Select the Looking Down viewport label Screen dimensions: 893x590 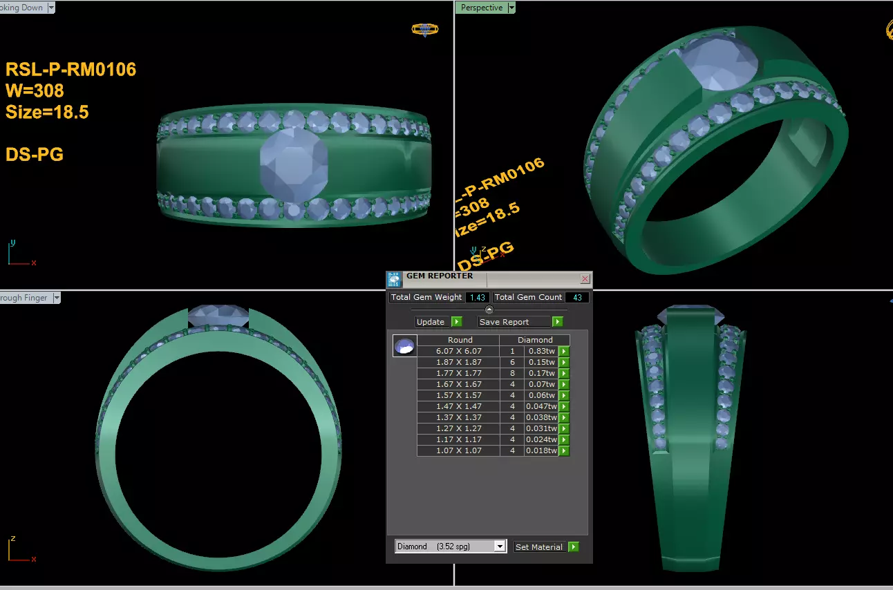23,8
